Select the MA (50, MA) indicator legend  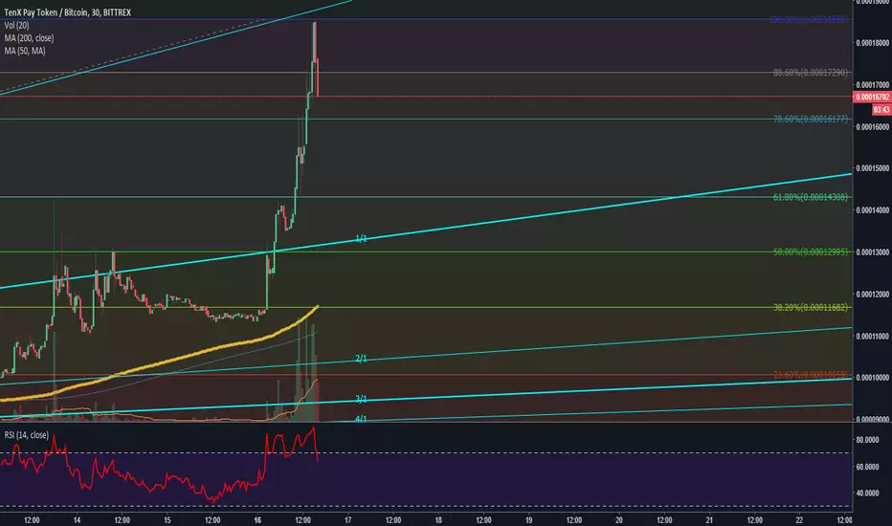click(25, 51)
